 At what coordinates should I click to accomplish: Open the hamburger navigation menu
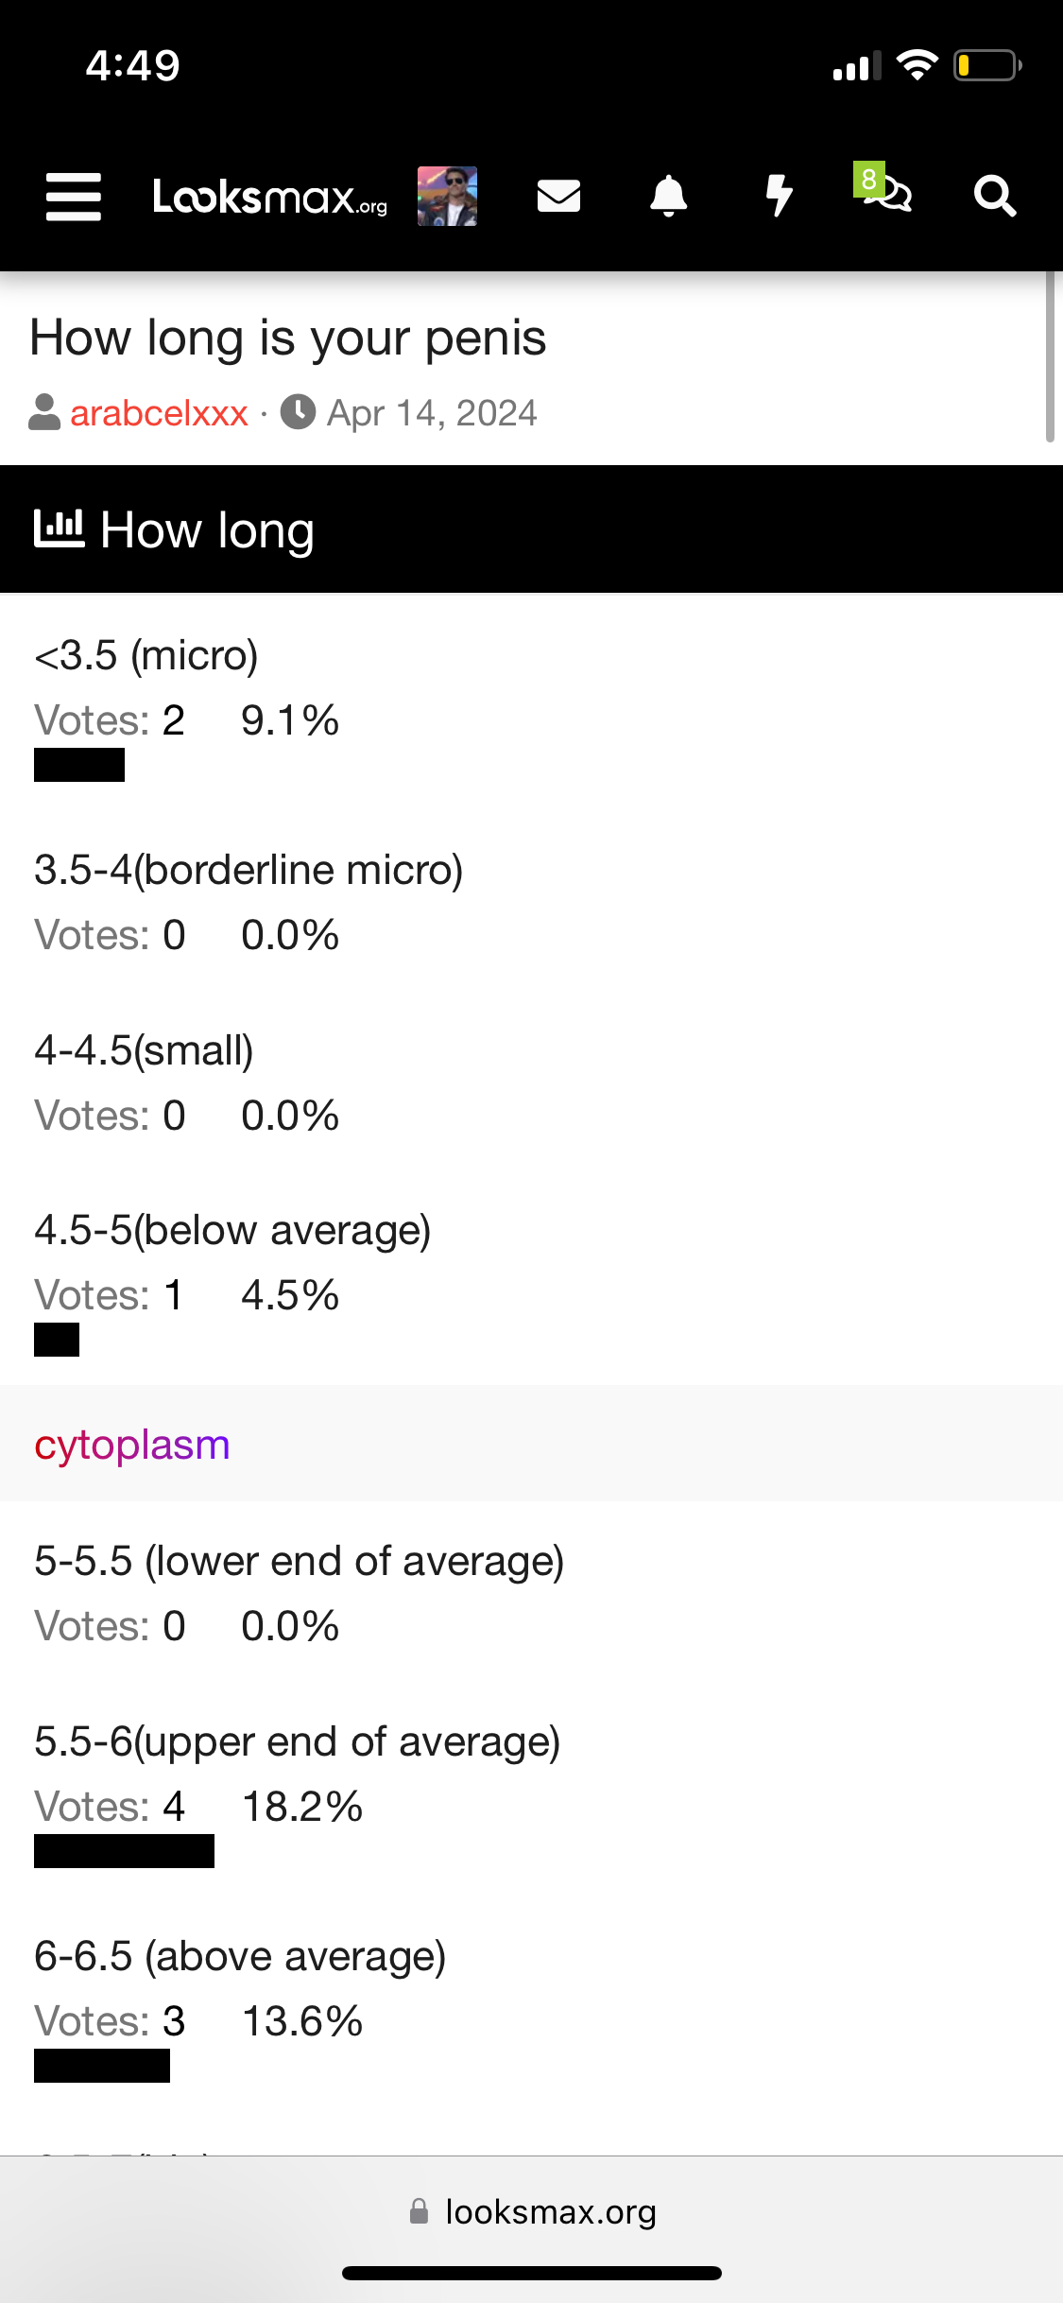pos(74,197)
